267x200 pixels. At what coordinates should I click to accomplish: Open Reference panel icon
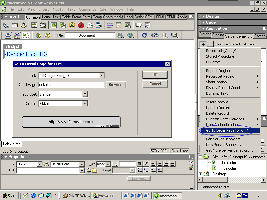click(x=155, y=35)
